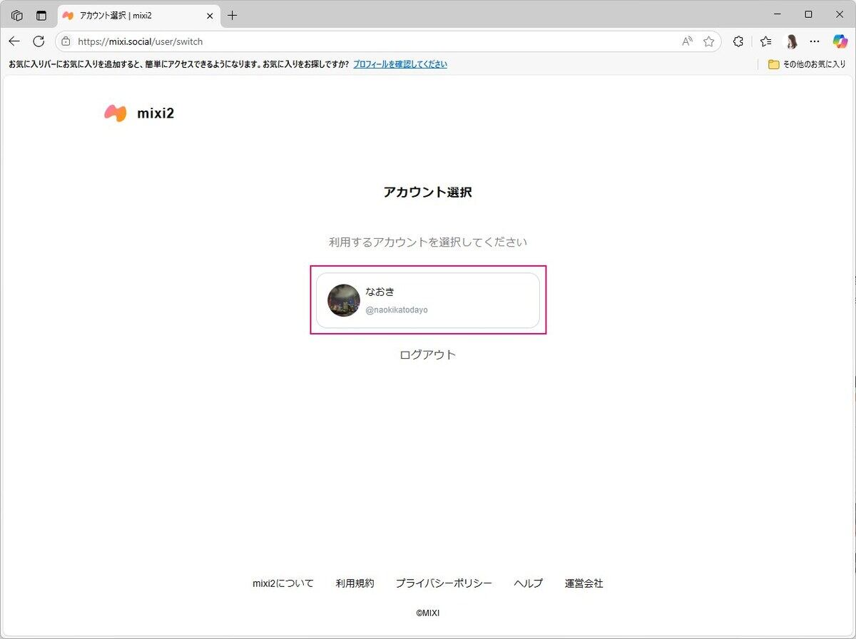Image resolution: width=856 pixels, height=639 pixels.
Task: Click the mixi2 wordmark text
Action: point(156,113)
